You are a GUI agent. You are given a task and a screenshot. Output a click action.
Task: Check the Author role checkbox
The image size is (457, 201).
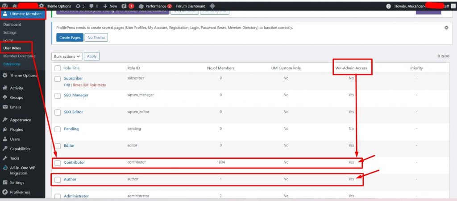[58, 180]
